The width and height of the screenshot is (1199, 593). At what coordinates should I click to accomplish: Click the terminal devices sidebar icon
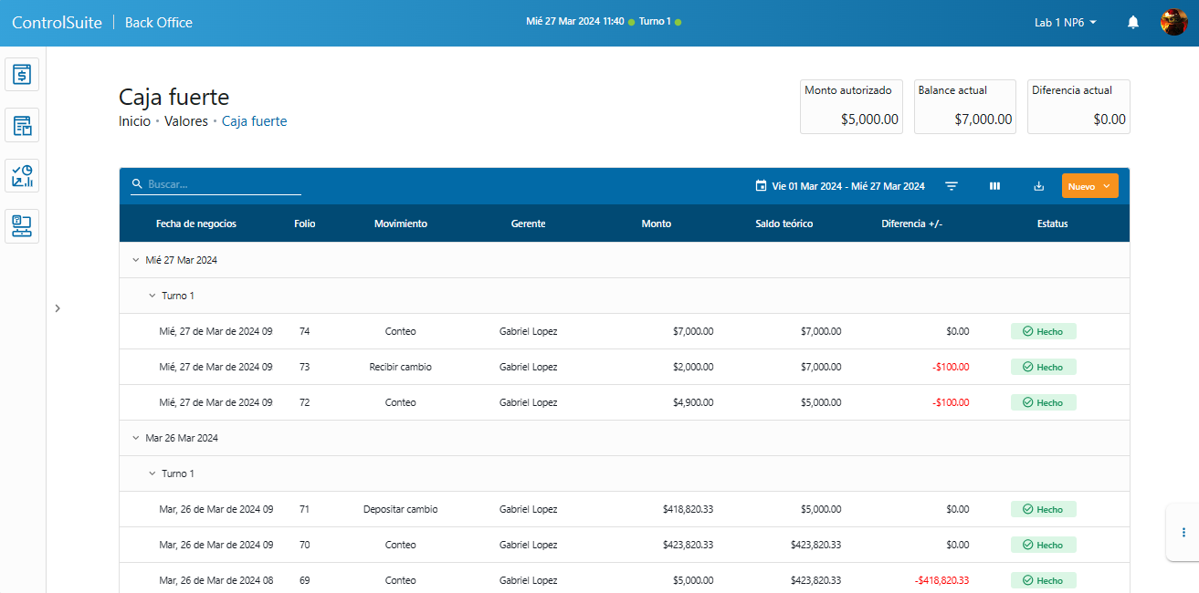23,225
